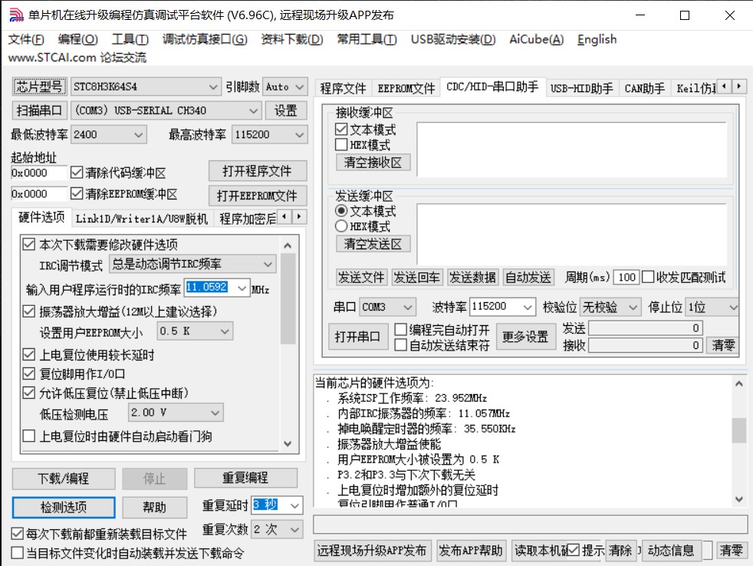Open the 调试仿真接口(G) menu
This screenshot has width=753, height=566.
pyautogui.click(x=204, y=39)
